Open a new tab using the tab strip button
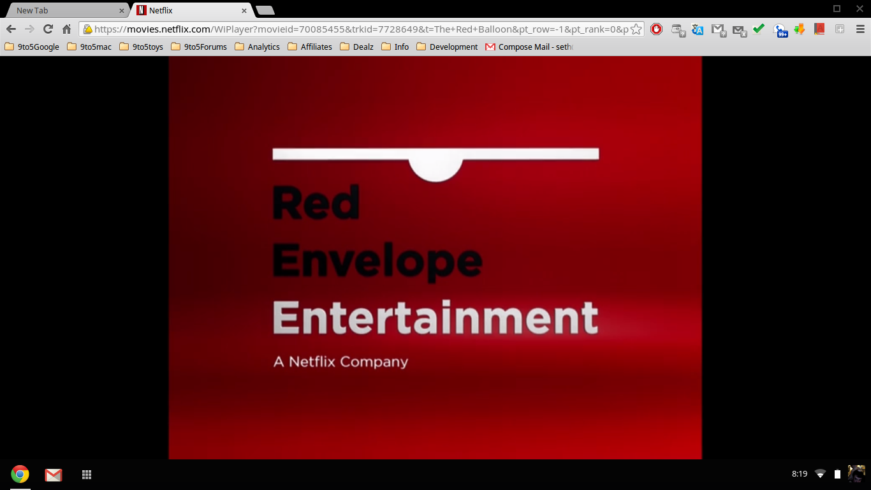Viewport: 871px width, 490px height. tap(265, 10)
